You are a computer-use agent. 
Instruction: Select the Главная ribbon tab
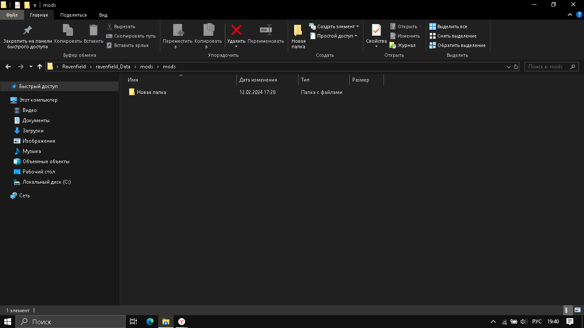pyautogui.click(x=39, y=15)
